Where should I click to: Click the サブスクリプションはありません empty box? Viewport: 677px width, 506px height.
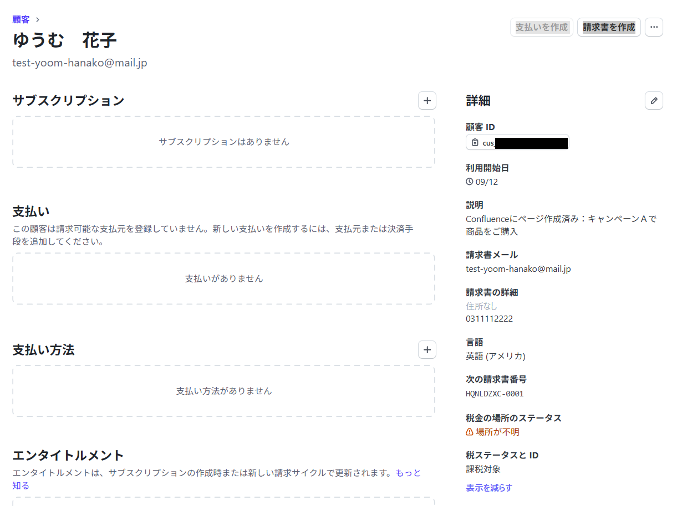click(x=223, y=142)
